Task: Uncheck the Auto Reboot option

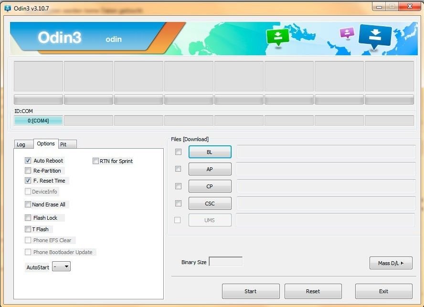Action: pyautogui.click(x=28, y=161)
